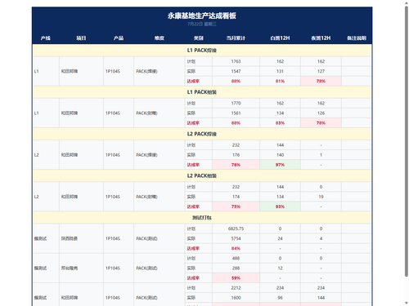
Task: Select the actual value 1561
Action: pyautogui.click(x=236, y=113)
